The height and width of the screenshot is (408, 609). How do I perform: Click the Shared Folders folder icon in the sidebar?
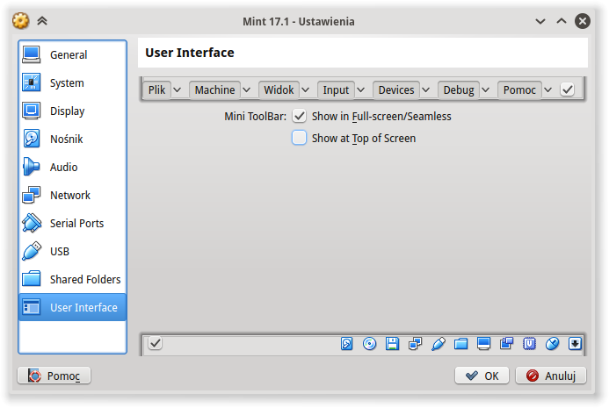(x=31, y=279)
